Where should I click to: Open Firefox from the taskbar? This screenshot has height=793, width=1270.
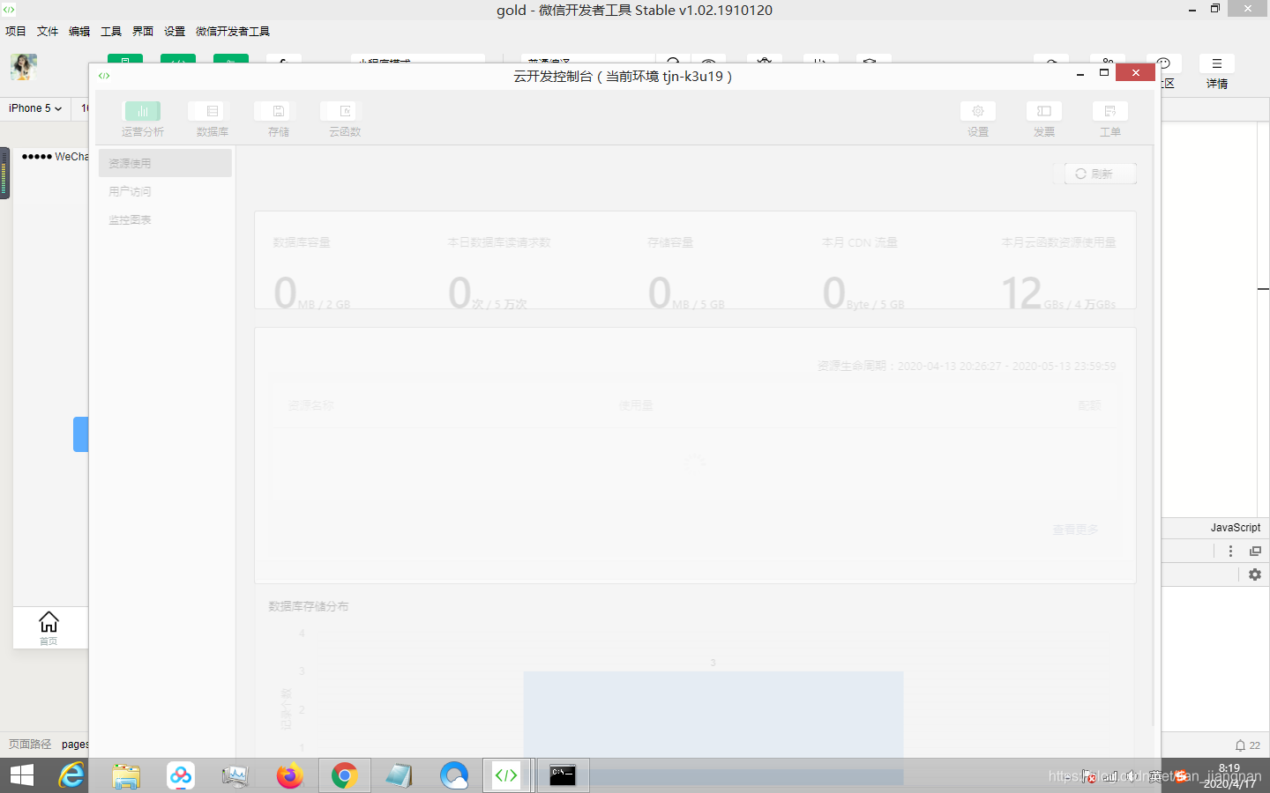[x=289, y=775]
